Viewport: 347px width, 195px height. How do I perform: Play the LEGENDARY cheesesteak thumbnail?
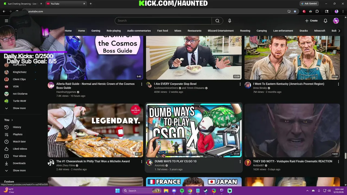point(95,131)
